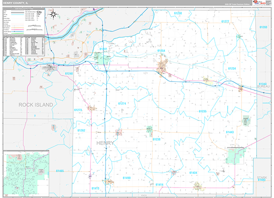Select ZIP code label 61238
This screenshot has width=274, height=198.
[x=156, y=139]
